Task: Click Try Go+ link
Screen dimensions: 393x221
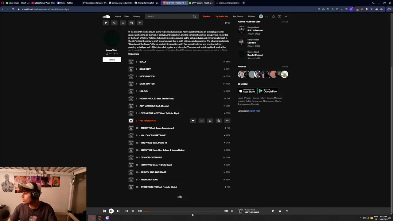Action: coord(206,16)
